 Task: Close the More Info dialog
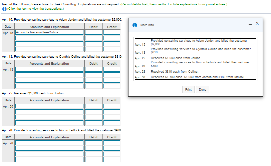[x=257, y=23]
